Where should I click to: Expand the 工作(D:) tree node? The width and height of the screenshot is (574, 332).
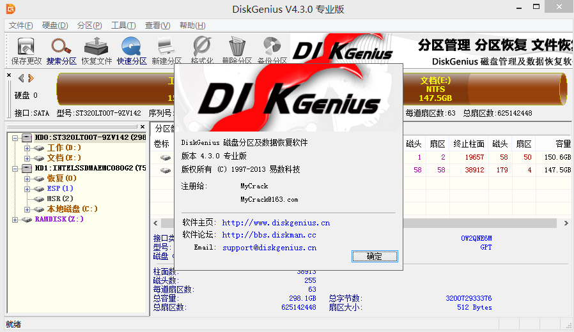pos(27,148)
